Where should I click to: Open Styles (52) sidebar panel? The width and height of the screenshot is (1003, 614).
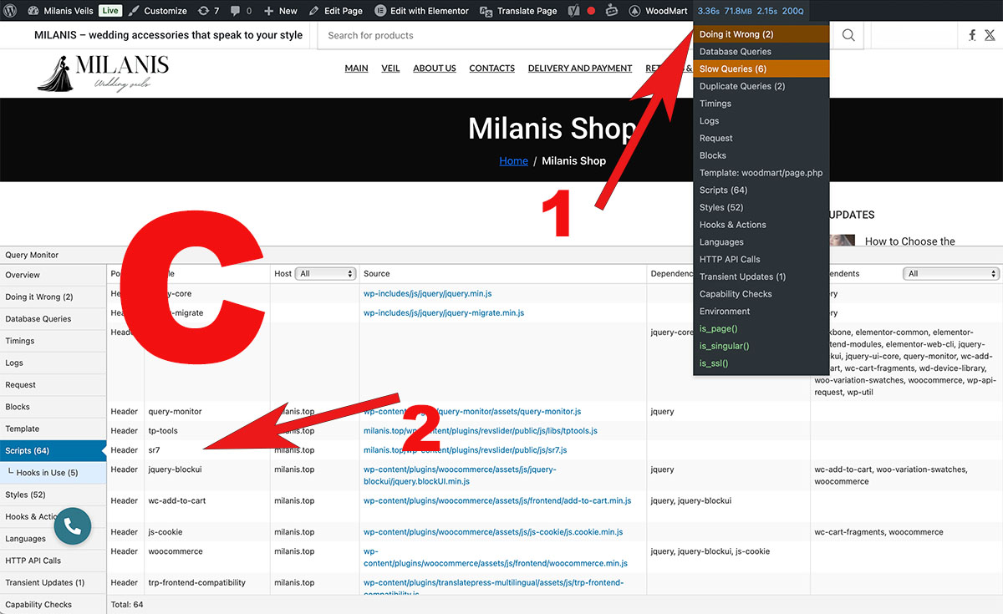[x=53, y=495]
